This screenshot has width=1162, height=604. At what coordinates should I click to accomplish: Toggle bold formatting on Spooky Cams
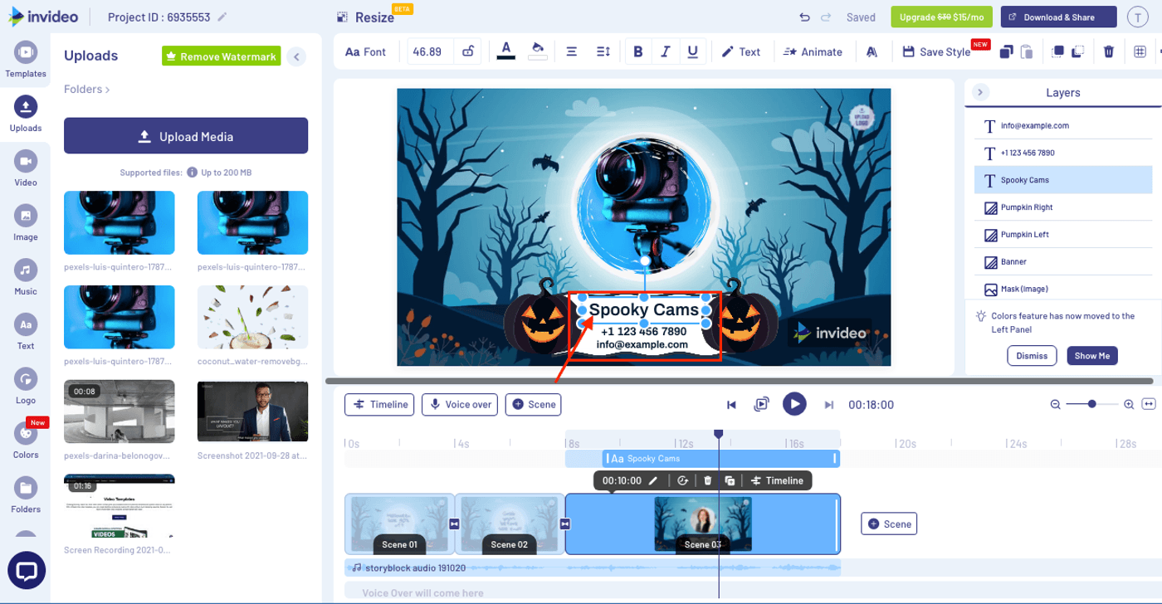pos(637,51)
